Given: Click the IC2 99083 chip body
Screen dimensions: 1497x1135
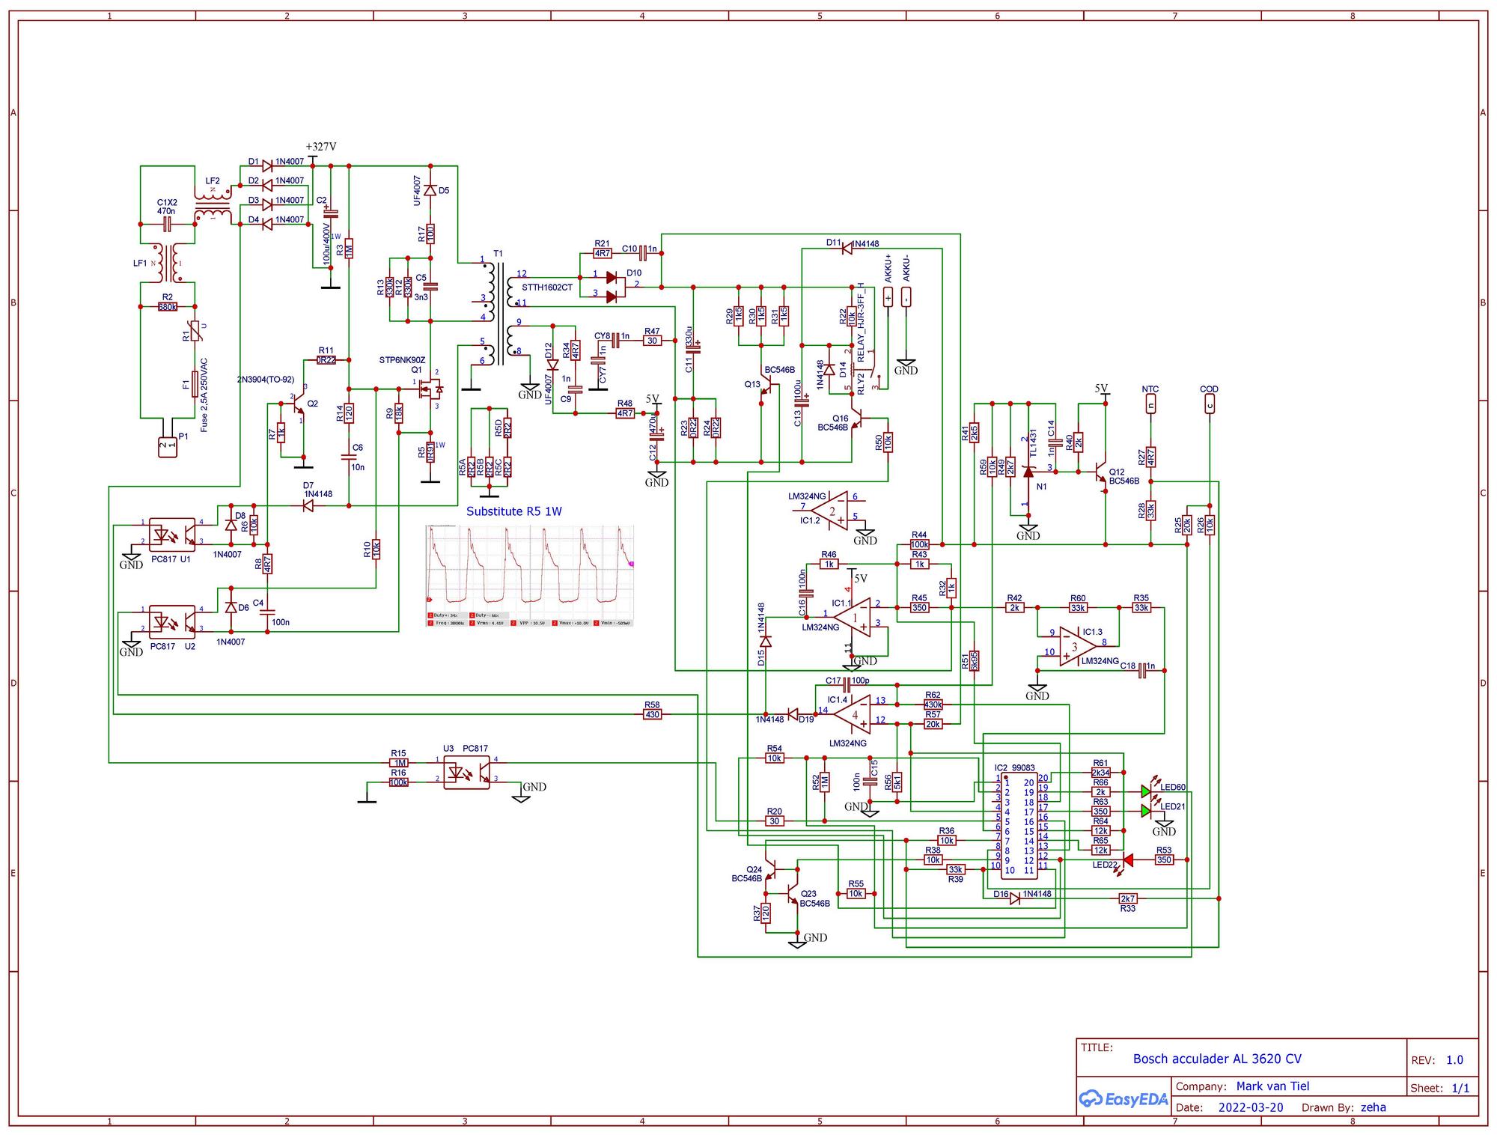Looking at the screenshot, I should [x=1018, y=826].
